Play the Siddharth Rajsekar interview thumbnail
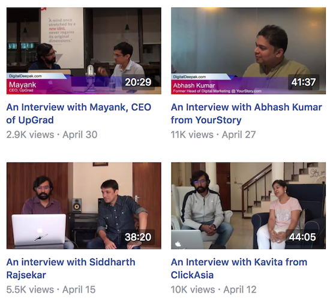The width and height of the screenshot is (330, 301). [x=84, y=206]
